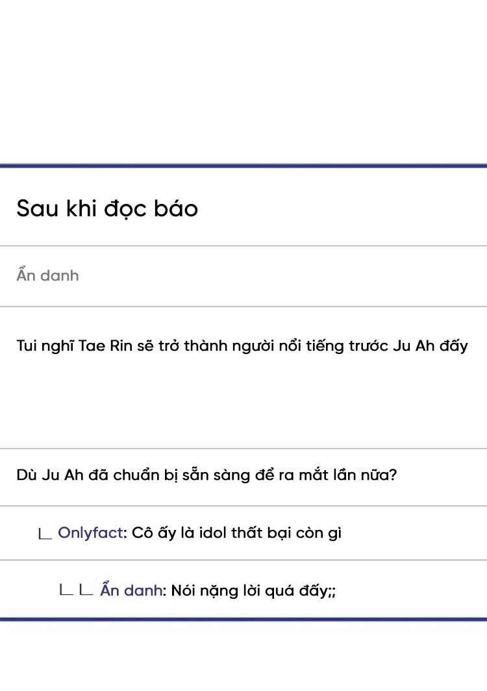Viewport: 487px width, 691px height.
Task: Click the reply text "Cô ấy là idol thất bại"
Action: (x=236, y=533)
